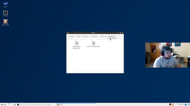Click the light blue icon at taskbar end
Screen dimensions: 190x106
(x=189, y=105)
